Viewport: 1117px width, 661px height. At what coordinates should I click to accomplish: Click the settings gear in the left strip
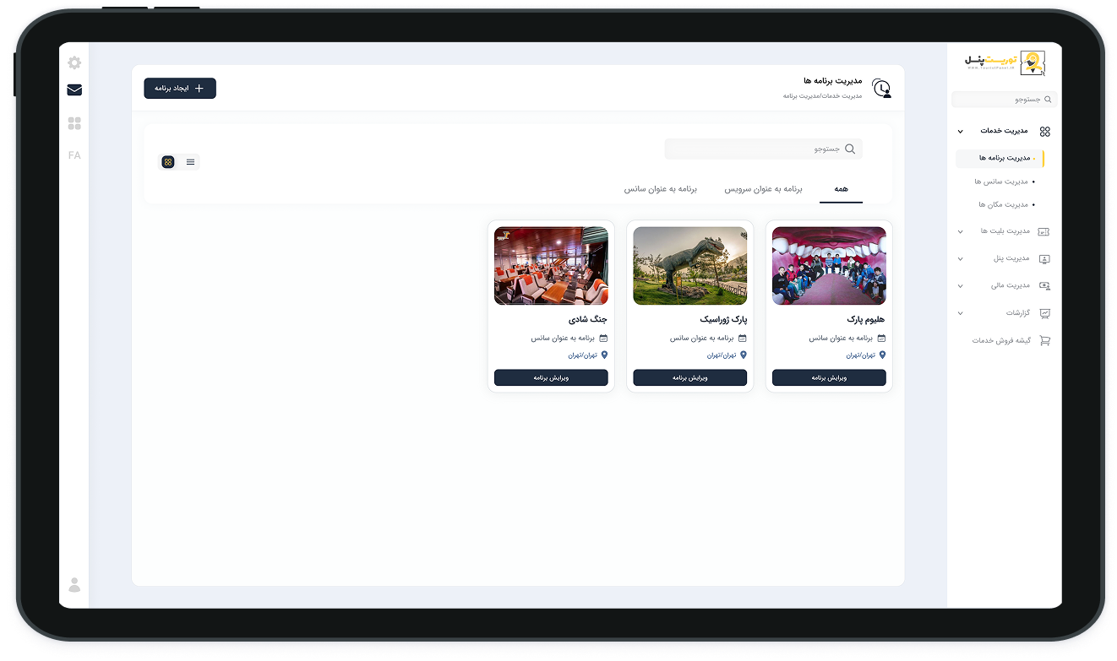click(74, 62)
